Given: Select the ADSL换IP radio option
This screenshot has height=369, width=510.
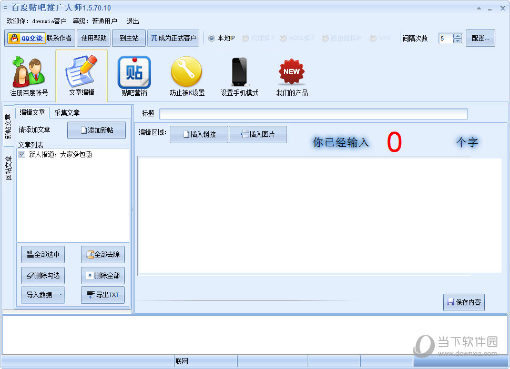Looking at the screenshot, I should pos(297,38).
